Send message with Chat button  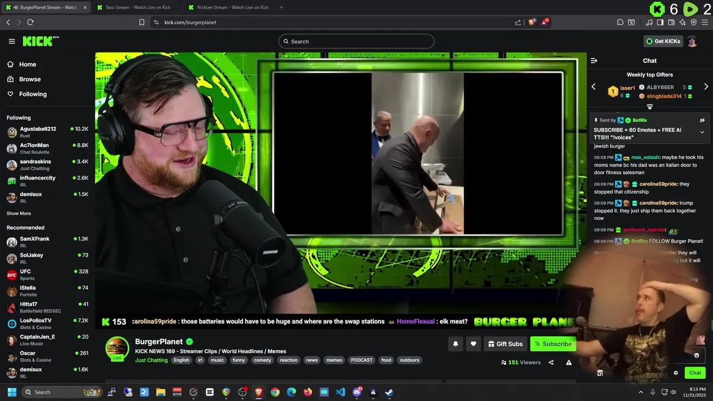695,373
